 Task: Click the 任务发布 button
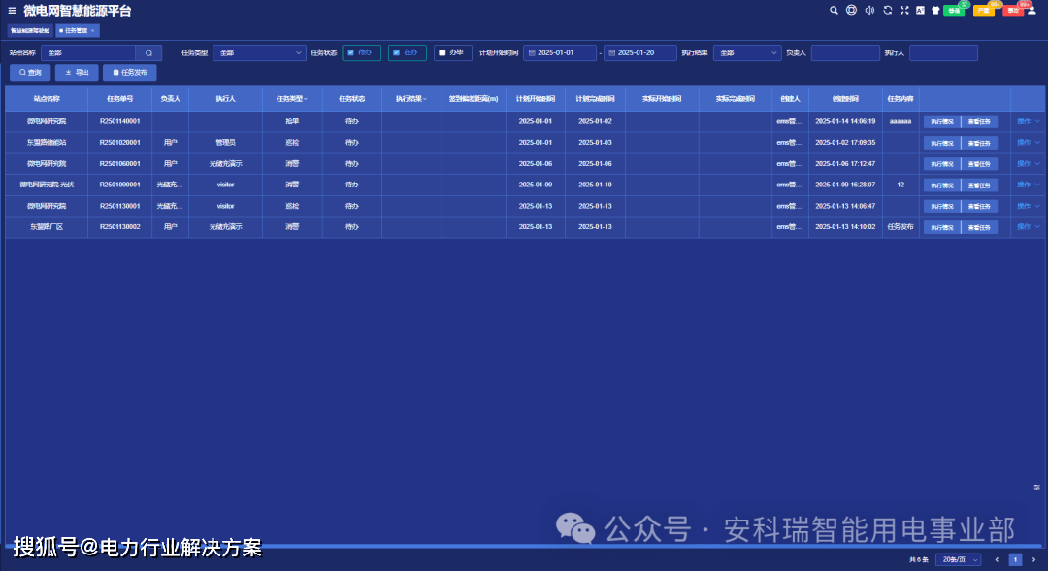[x=129, y=73]
